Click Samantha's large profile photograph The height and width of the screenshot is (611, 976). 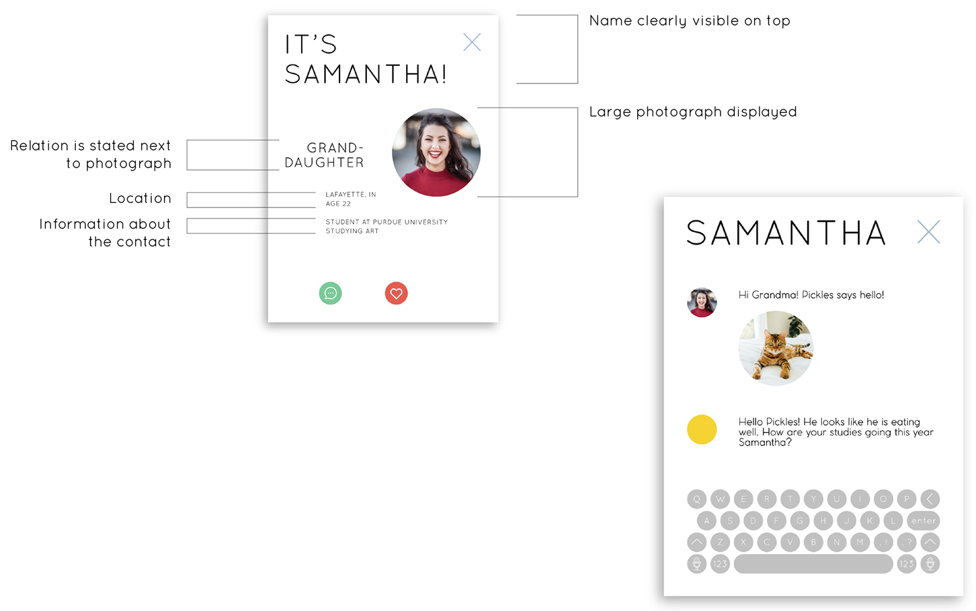pyautogui.click(x=436, y=153)
